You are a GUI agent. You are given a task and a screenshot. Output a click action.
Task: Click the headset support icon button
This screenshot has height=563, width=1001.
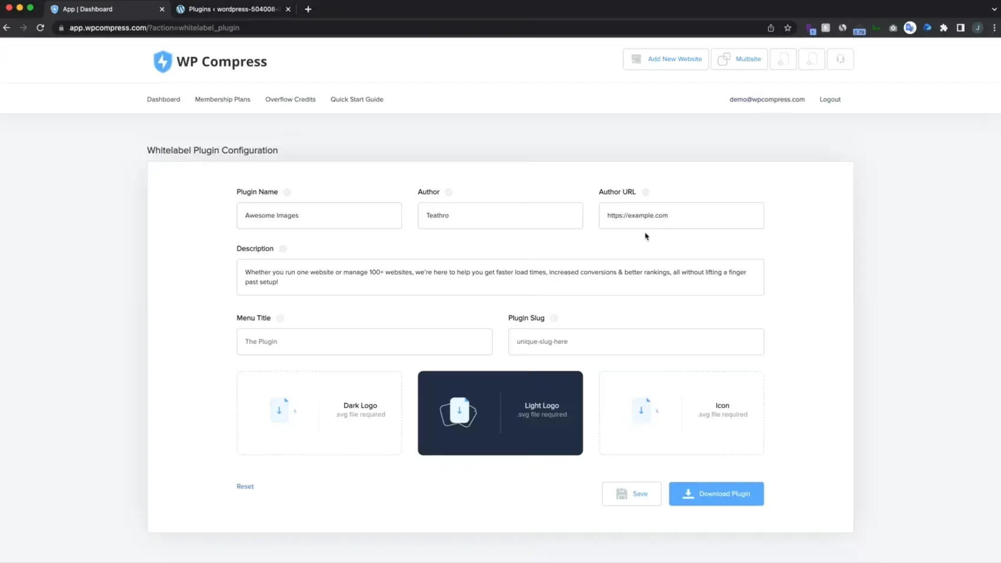[x=840, y=59]
